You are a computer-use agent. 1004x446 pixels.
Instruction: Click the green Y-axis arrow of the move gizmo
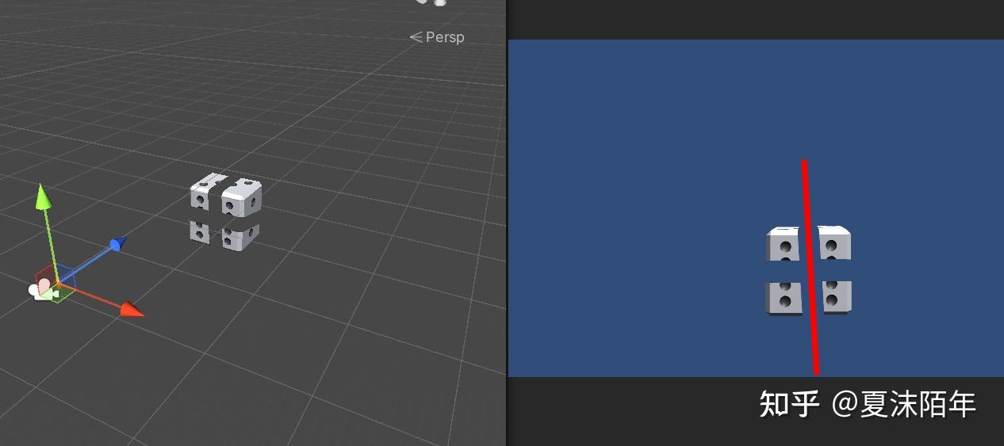click(44, 196)
